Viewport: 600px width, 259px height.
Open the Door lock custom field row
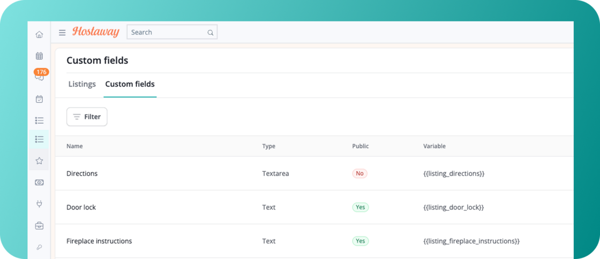click(x=314, y=207)
